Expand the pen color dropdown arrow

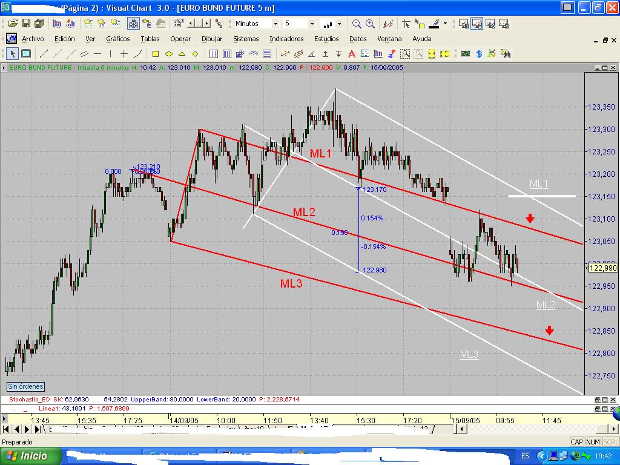pyautogui.click(x=445, y=24)
